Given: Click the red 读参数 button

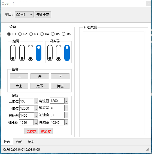Looking at the screenshot, I should pyautogui.click(x=31, y=131).
